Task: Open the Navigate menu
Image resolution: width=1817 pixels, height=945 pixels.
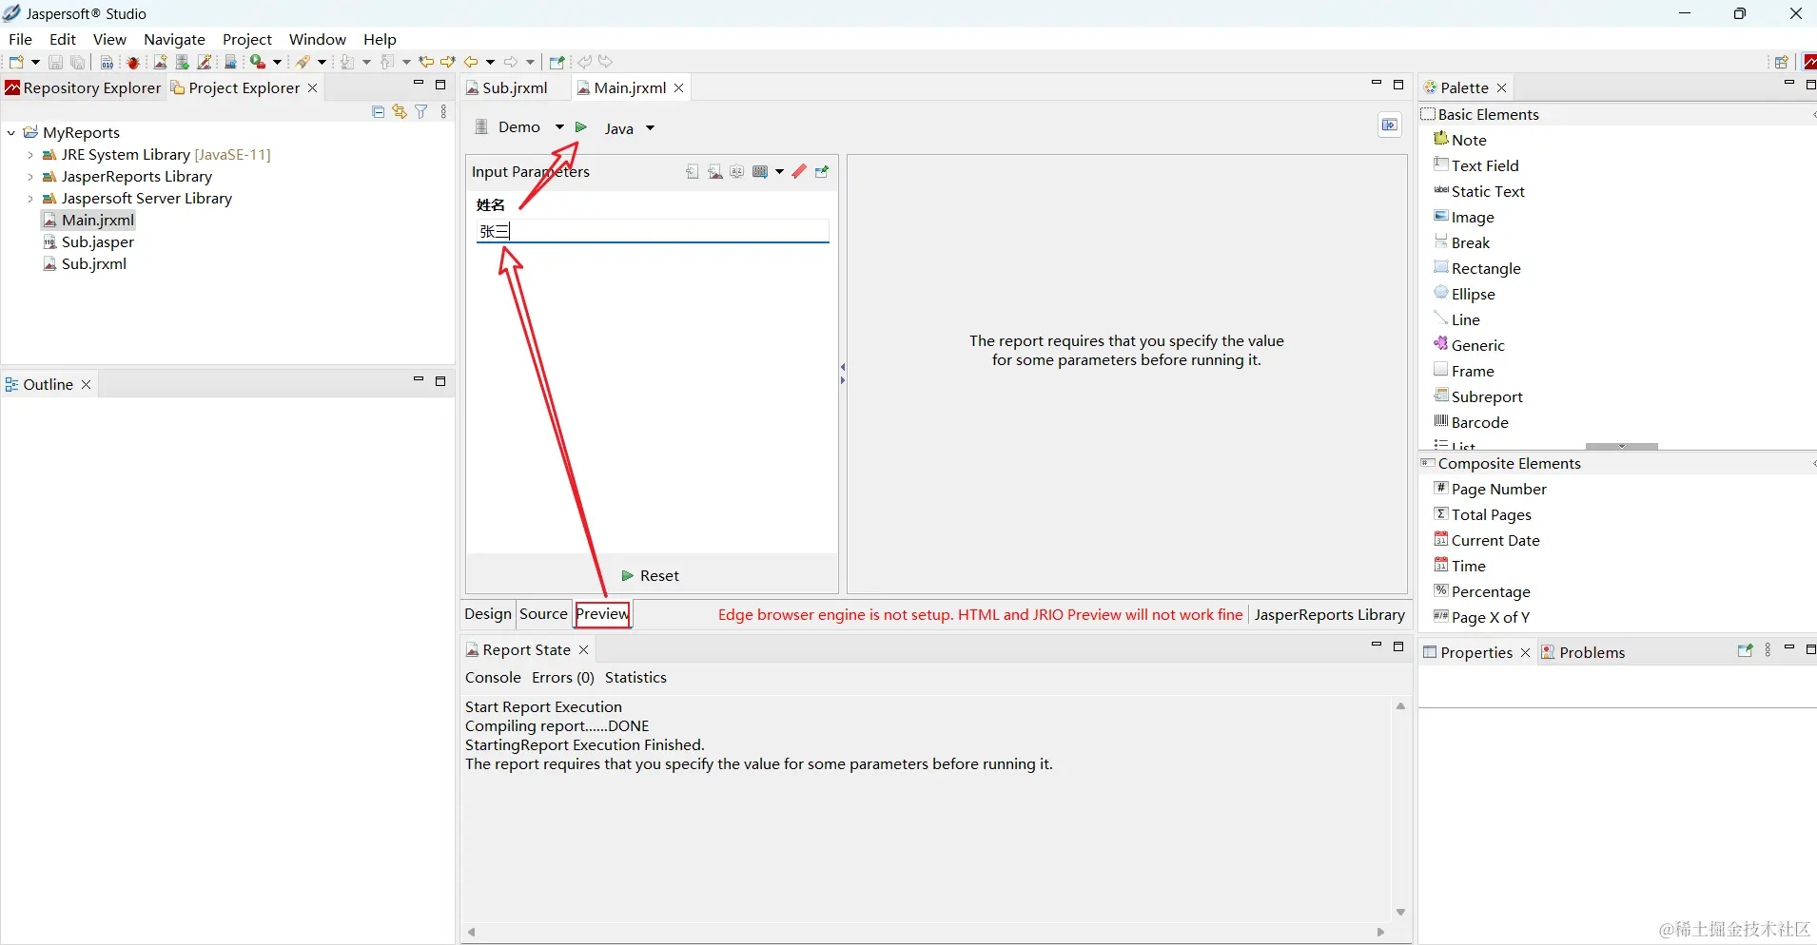Action: tap(174, 39)
